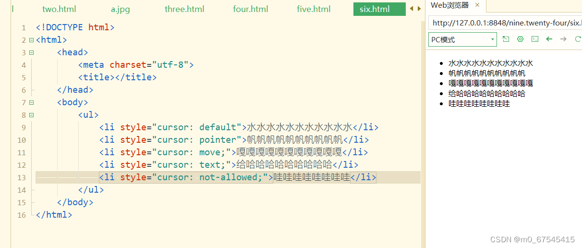Image resolution: width=582 pixels, height=248 pixels.
Task: Click the title tag line of code
Action: click(118, 77)
